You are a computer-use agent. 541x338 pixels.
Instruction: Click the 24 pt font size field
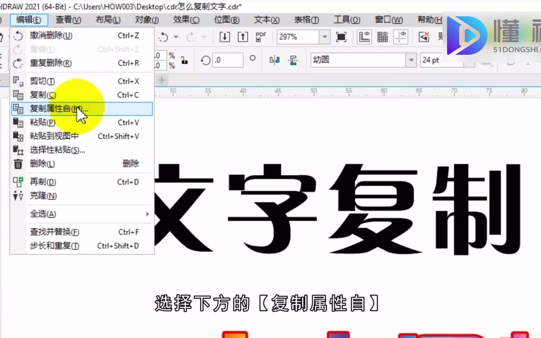pos(441,60)
